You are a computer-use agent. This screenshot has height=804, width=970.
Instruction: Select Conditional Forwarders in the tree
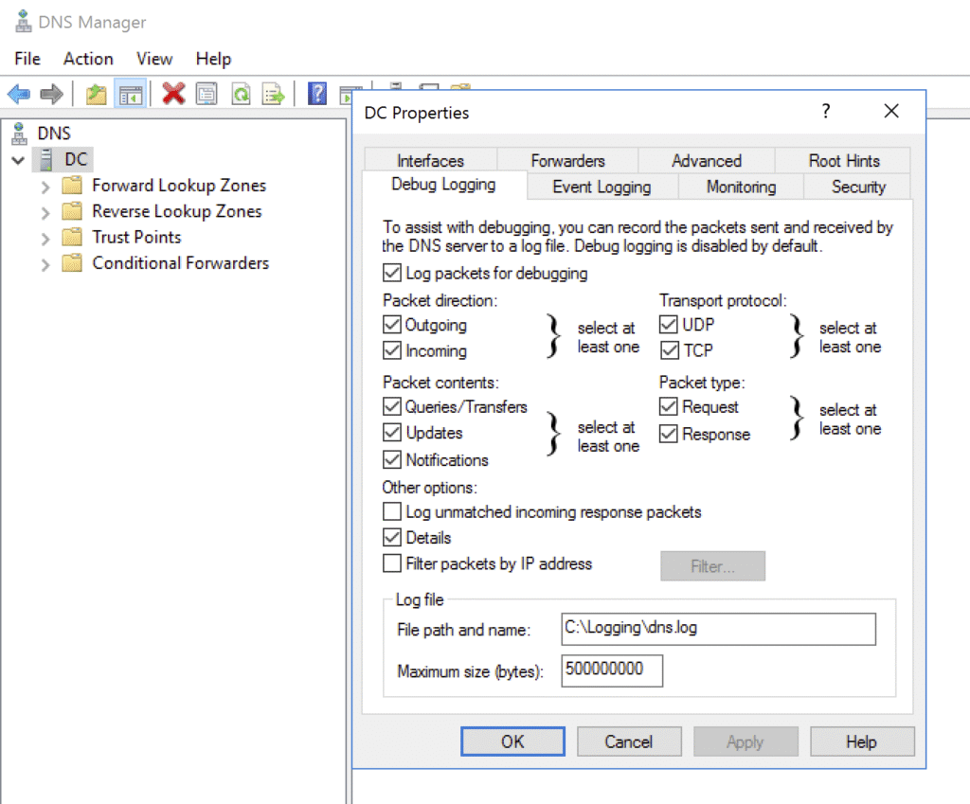180,263
